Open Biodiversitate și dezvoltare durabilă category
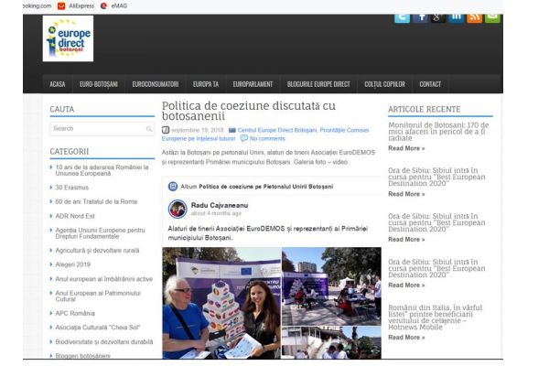Viewport: 549px width, 366px height. tap(104, 342)
